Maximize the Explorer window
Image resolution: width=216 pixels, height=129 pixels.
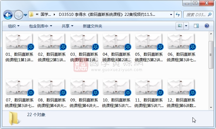195,3
